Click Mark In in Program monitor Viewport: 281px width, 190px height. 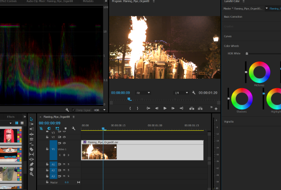pos(130,108)
